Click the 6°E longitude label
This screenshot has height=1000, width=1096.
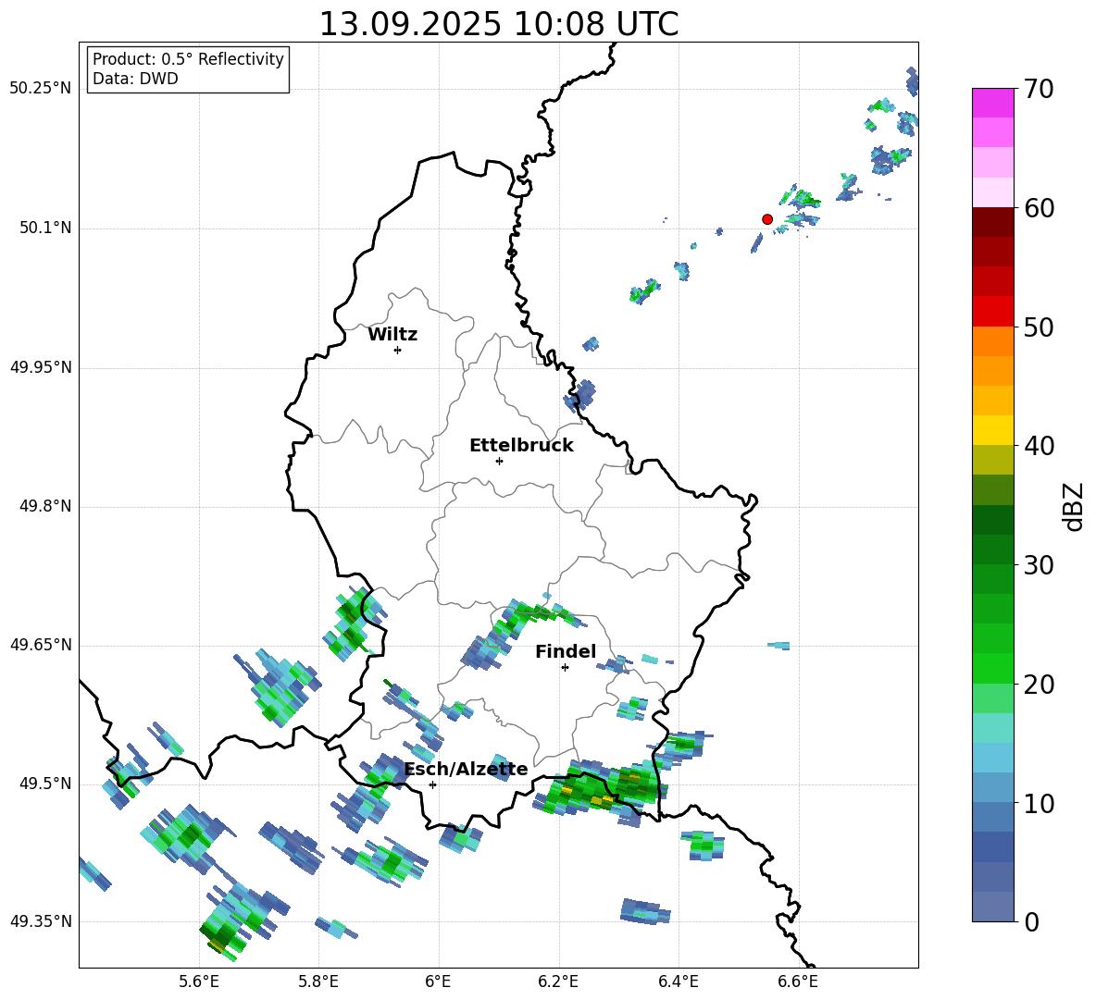[438, 981]
